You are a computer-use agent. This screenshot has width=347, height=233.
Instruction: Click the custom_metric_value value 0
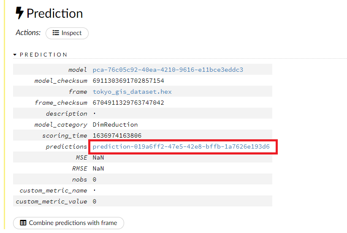(95, 201)
